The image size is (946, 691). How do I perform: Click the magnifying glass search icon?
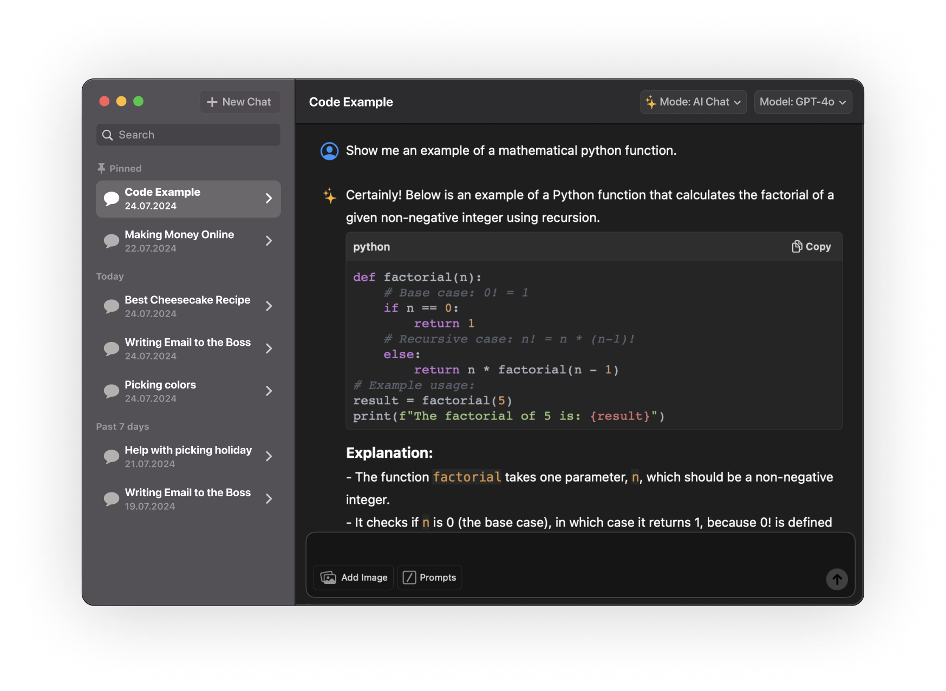coord(108,135)
